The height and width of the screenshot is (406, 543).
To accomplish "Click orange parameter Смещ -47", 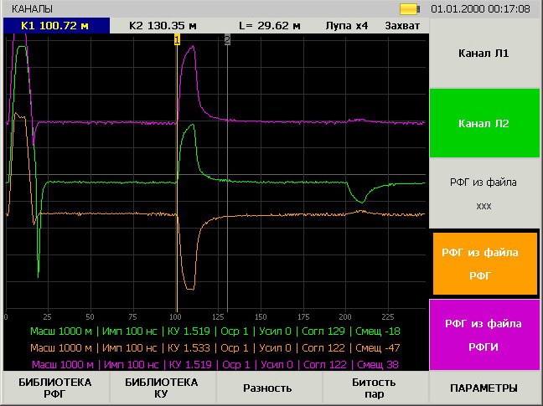I will (378, 348).
